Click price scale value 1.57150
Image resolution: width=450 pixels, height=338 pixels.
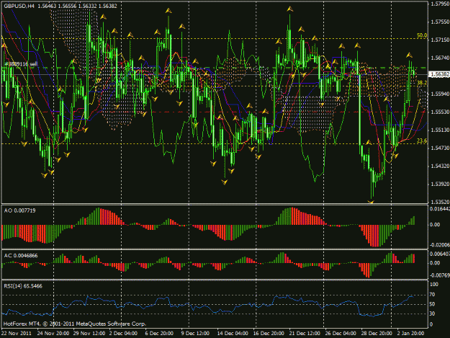click(440, 40)
